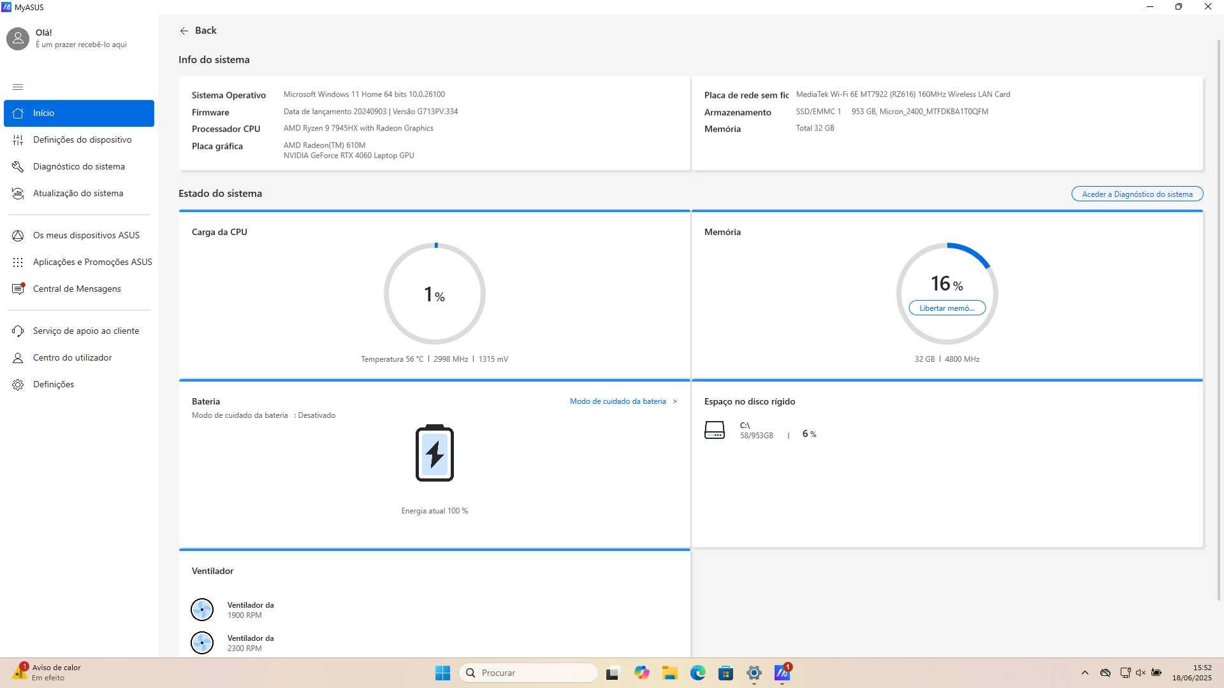
Task: Click the Definições gear icon in sidebar
Action: 18,384
